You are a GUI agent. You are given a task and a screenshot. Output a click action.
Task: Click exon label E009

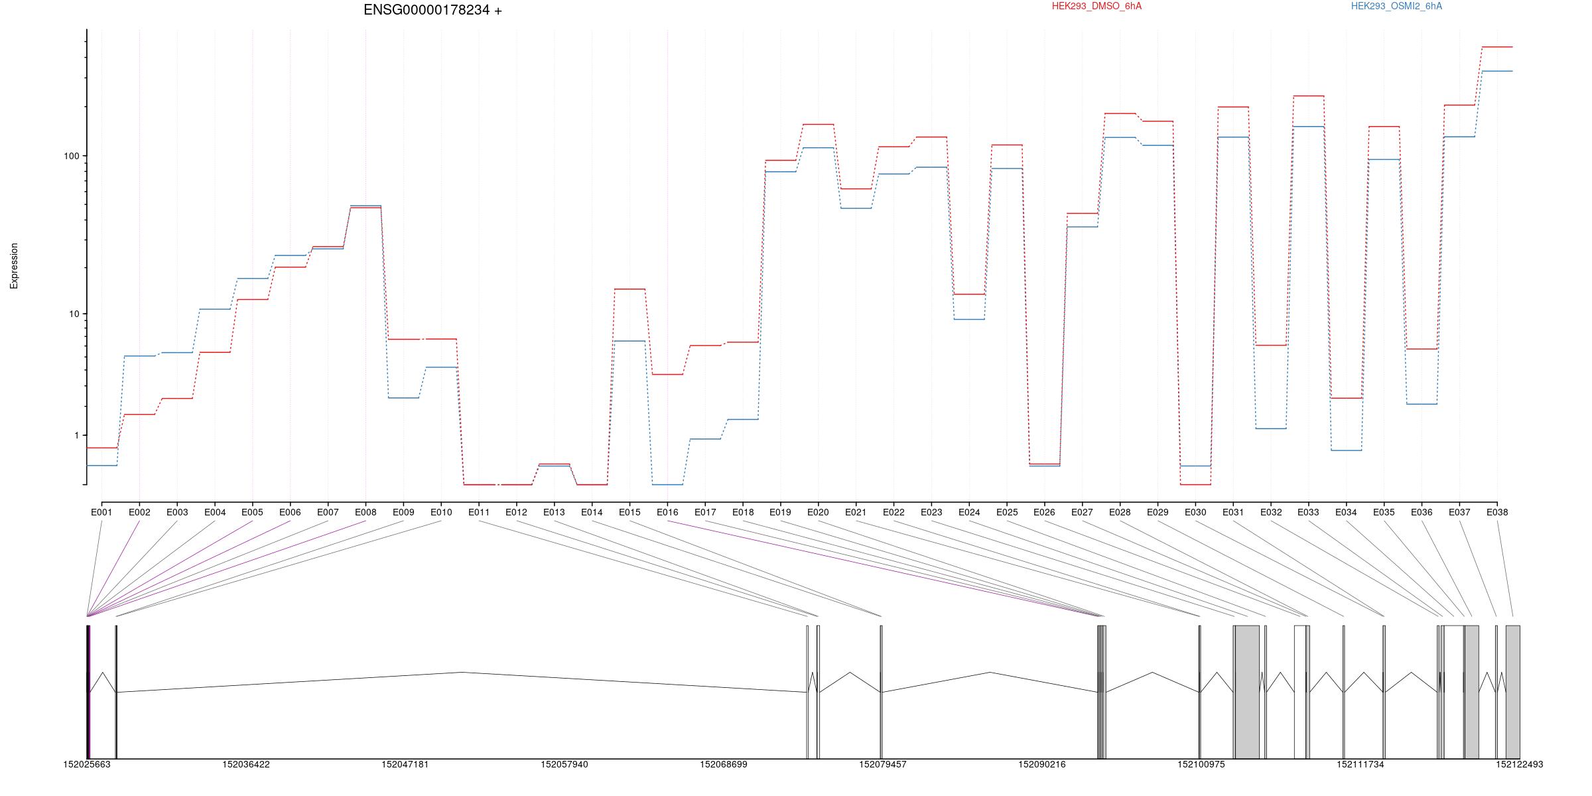tap(403, 512)
